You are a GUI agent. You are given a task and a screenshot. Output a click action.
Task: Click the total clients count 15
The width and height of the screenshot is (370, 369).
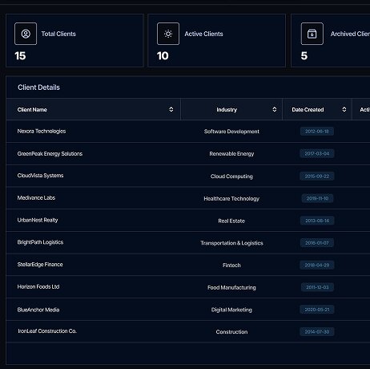(x=20, y=56)
